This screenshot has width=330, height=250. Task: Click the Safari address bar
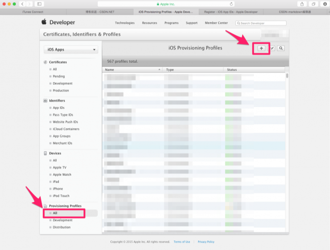click(x=166, y=4)
